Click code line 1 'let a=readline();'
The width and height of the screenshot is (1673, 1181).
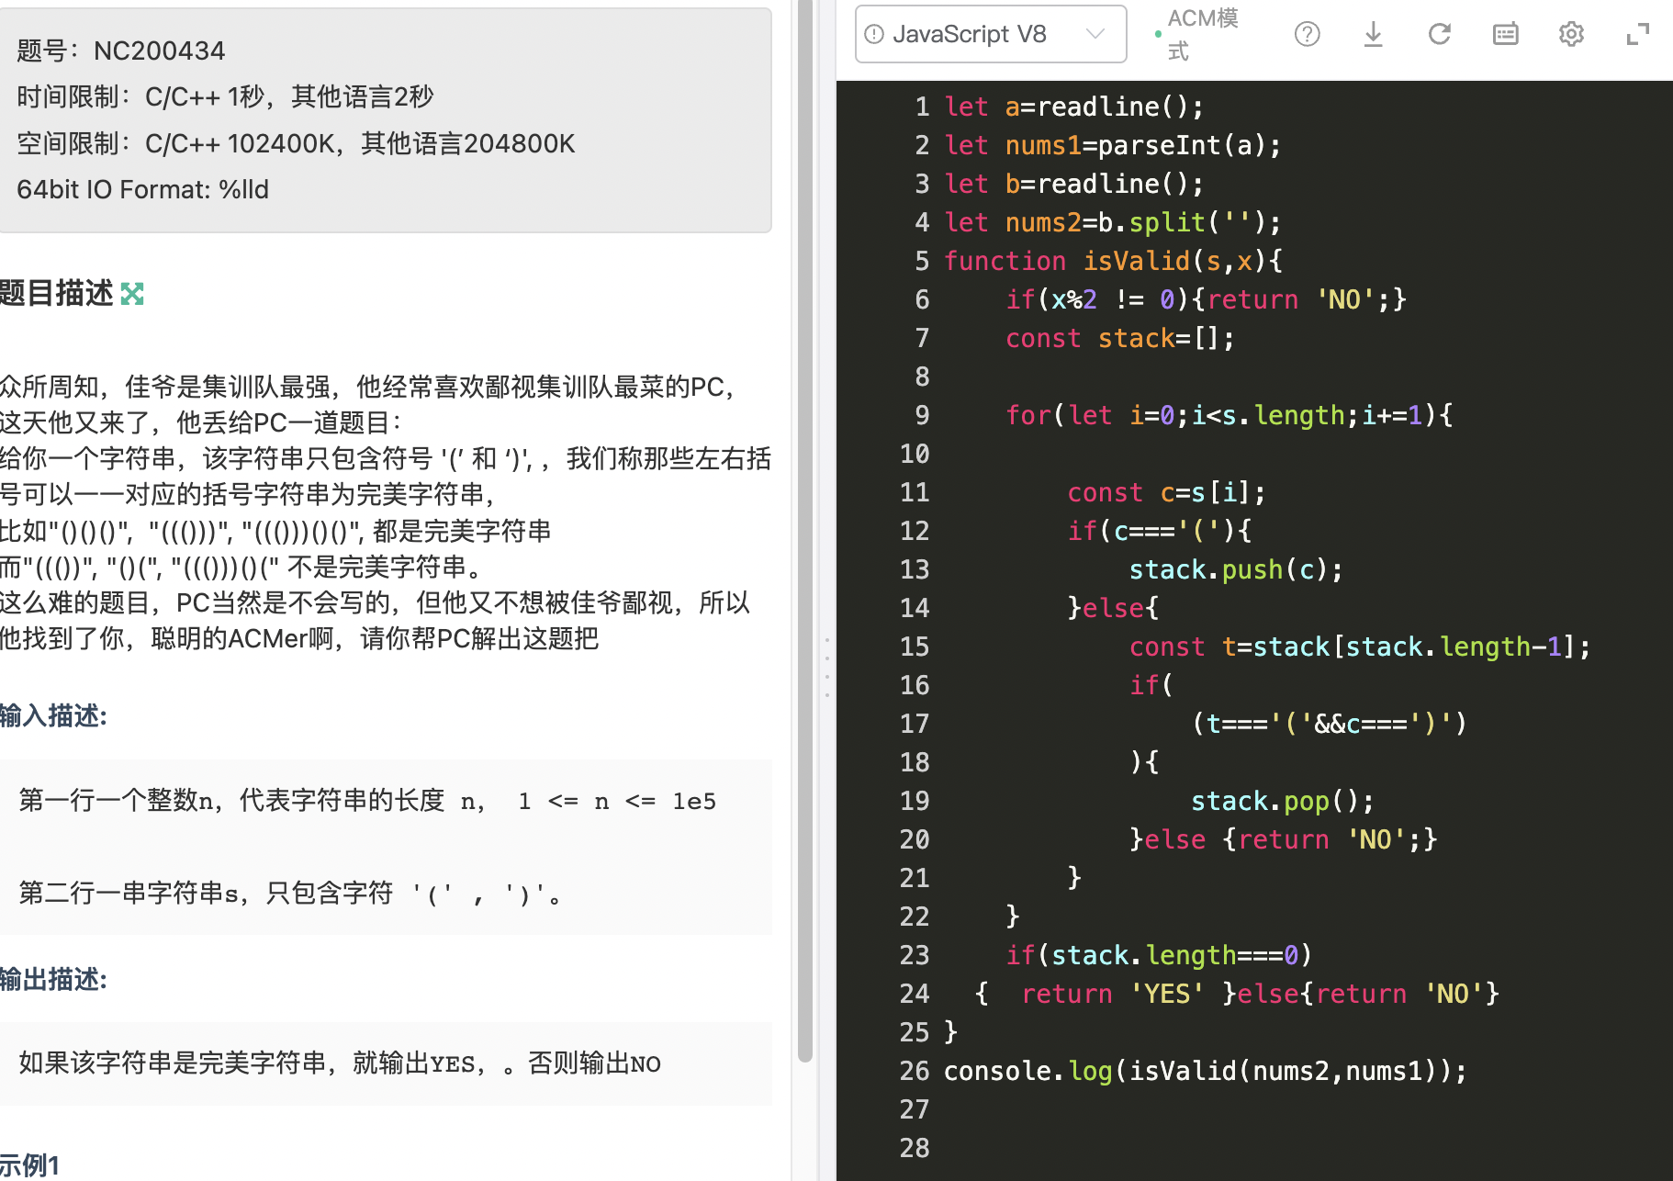[x=1073, y=107]
